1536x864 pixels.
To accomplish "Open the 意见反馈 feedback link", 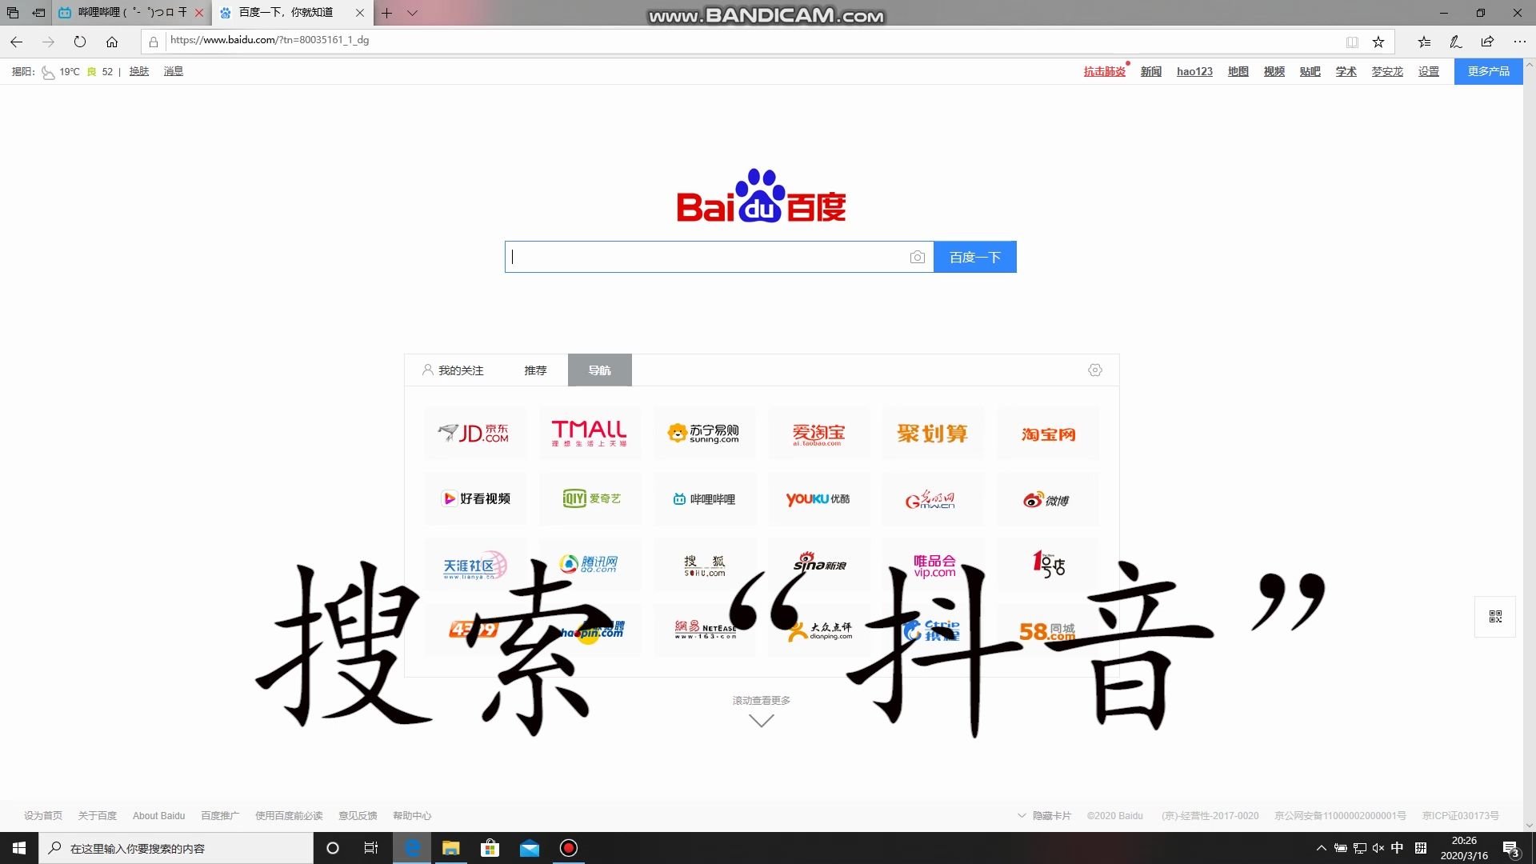I will (x=357, y=815).
